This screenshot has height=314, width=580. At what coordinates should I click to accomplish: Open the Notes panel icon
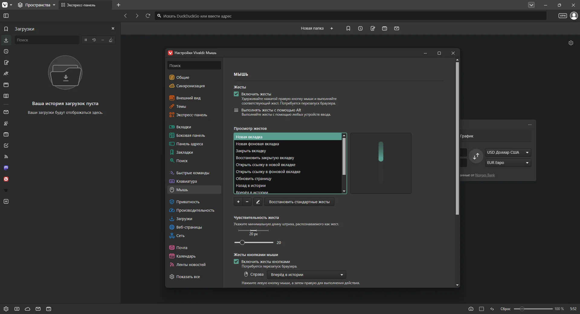pos(6,62)
